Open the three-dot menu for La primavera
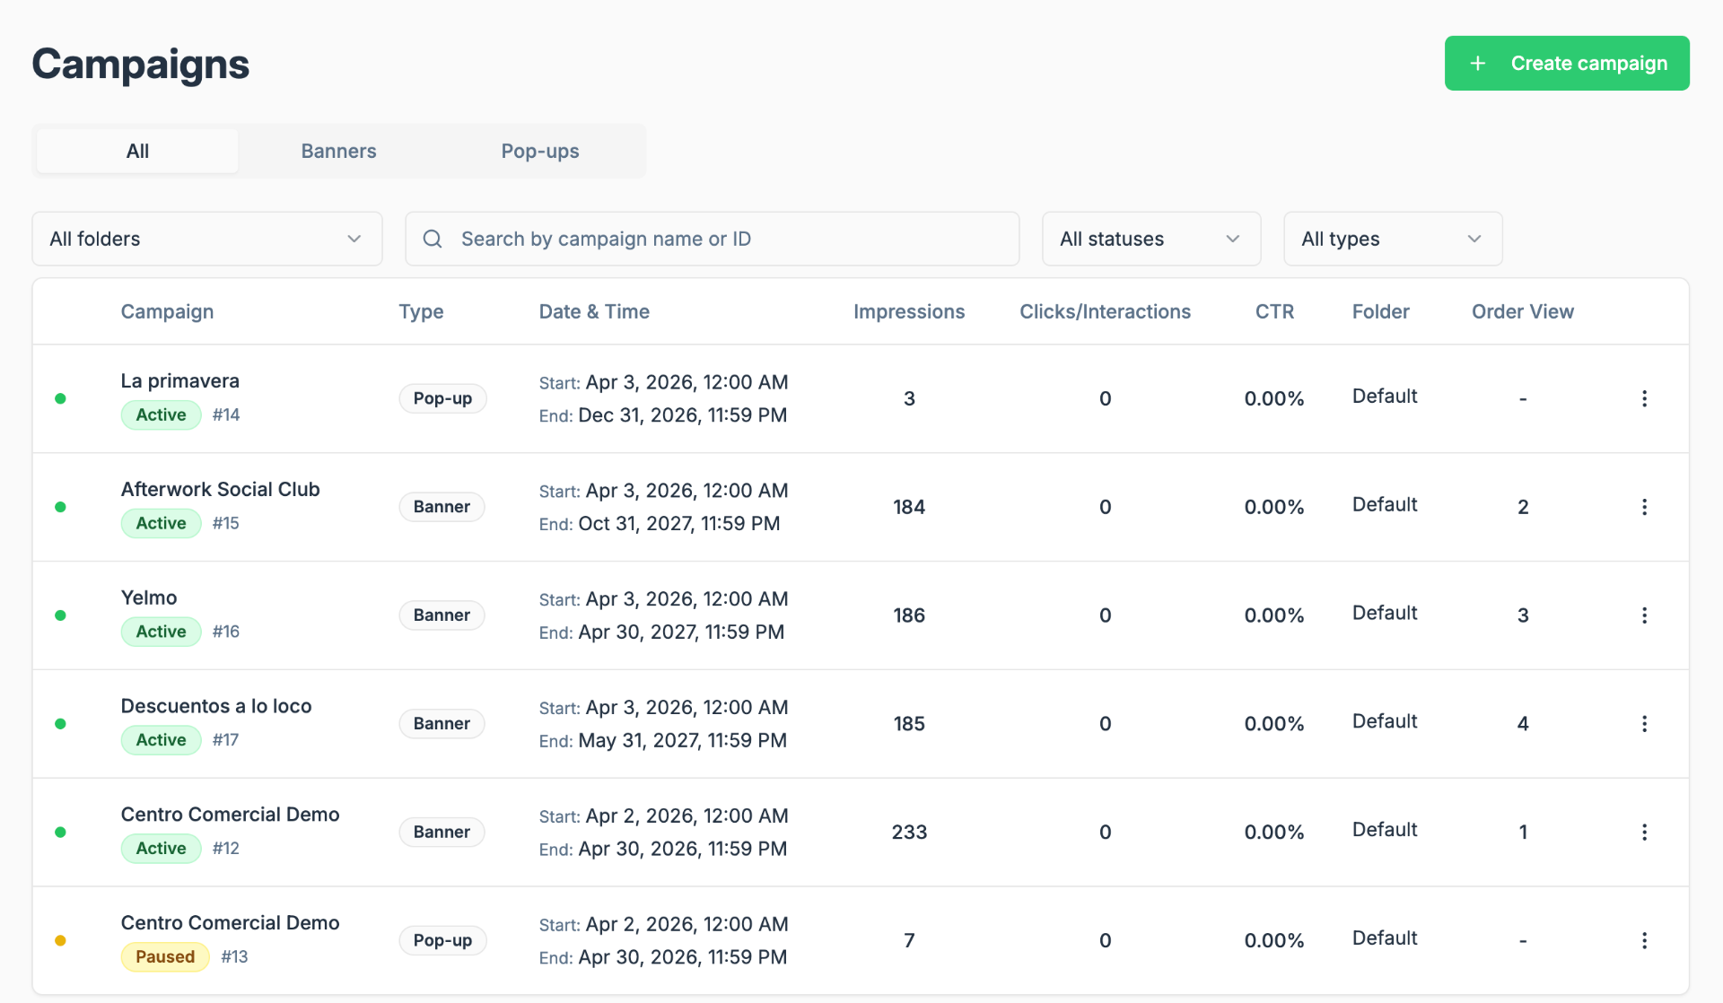Image resolution: width=1723 pixels, height=1003 pixels. point(1644,398)
